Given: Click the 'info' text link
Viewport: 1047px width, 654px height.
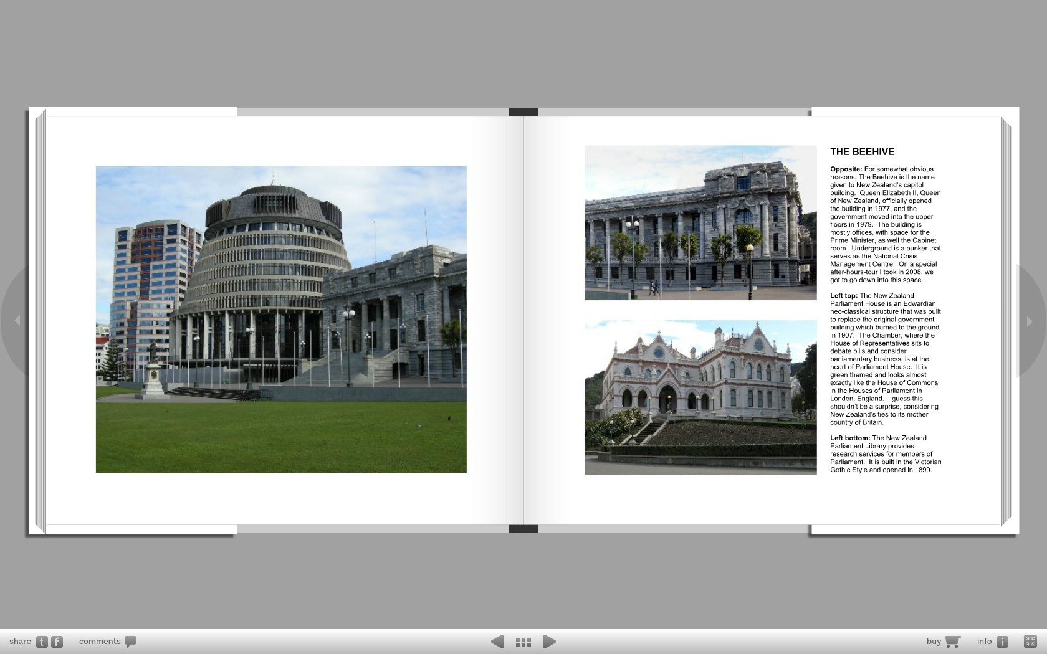Looking at the screenshot, I should [984, 642].
